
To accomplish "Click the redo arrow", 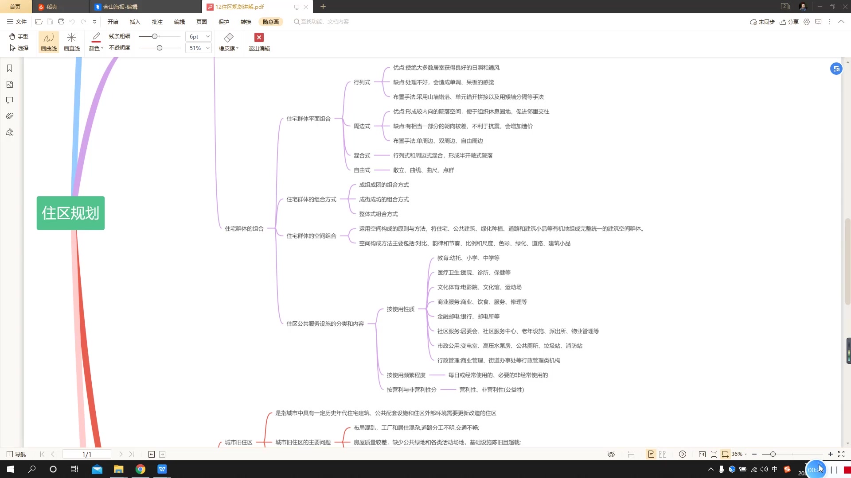I will pos(83,22).
